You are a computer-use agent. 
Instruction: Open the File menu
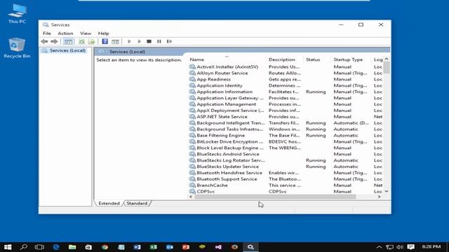(47, 33)
